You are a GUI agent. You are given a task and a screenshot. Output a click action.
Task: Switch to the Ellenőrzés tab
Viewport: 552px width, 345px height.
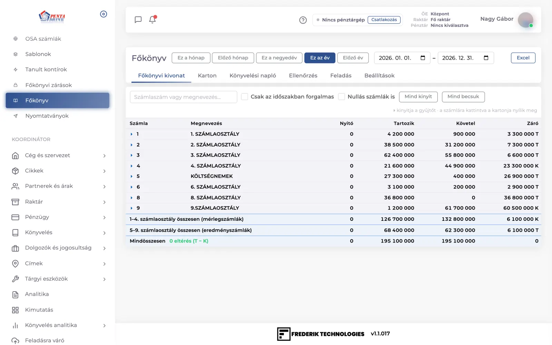coord(303,76)
